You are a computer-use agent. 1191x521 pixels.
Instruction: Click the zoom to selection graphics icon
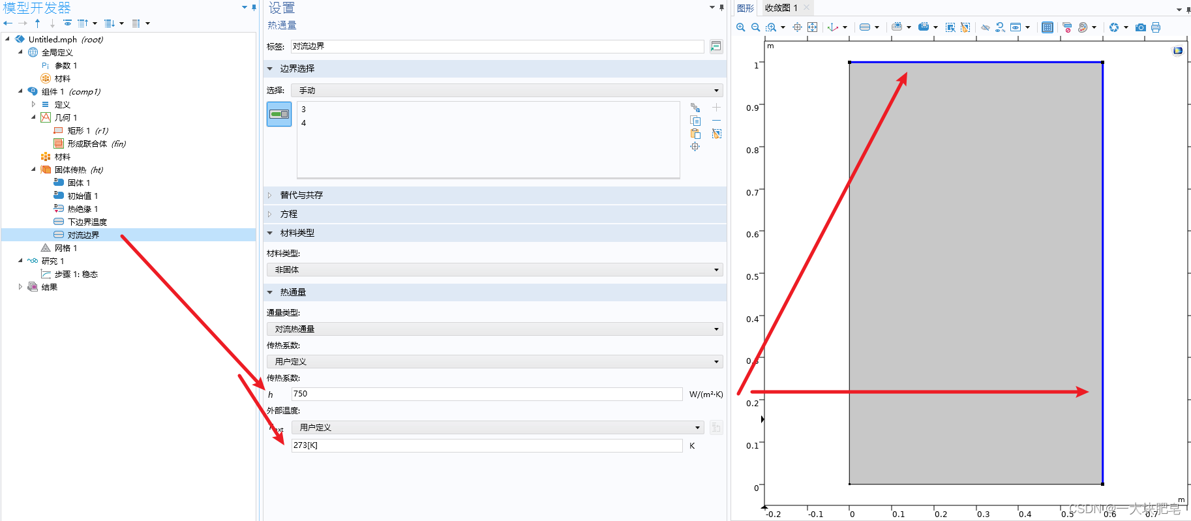click(x=797, y=27)
